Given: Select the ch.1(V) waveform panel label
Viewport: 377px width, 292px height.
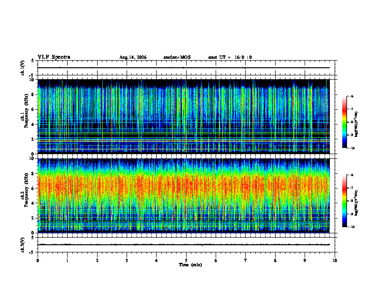Looking at the screenshot, I should click(x=22, y=68).
